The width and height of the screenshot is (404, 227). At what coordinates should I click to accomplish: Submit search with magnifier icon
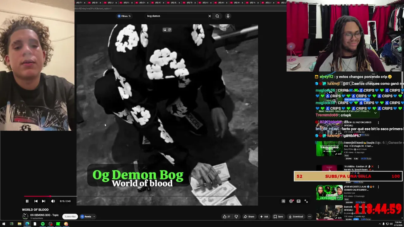coord(217,16)
